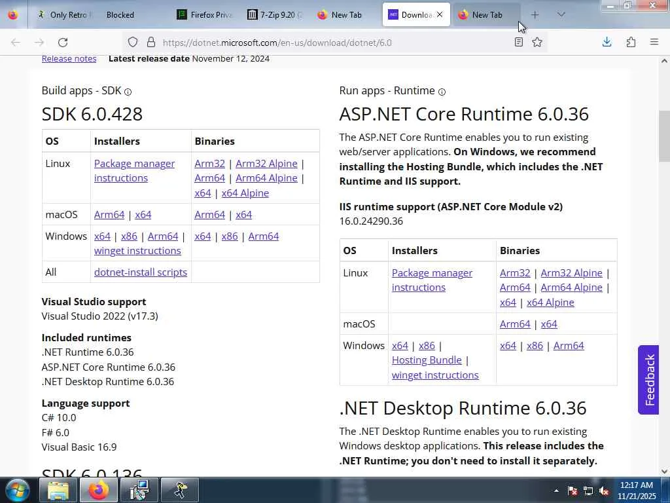Image resolution: width=670 pixels, height=503 pixels.
Task: Click the running figure taskbar icon
Action: coord(179,490)
